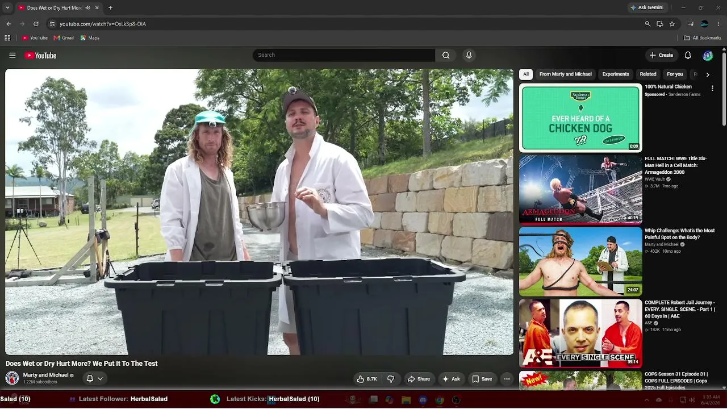727x409 pixels.
Task: Select the From Marty and Michael chip
Action: (566, 74)
